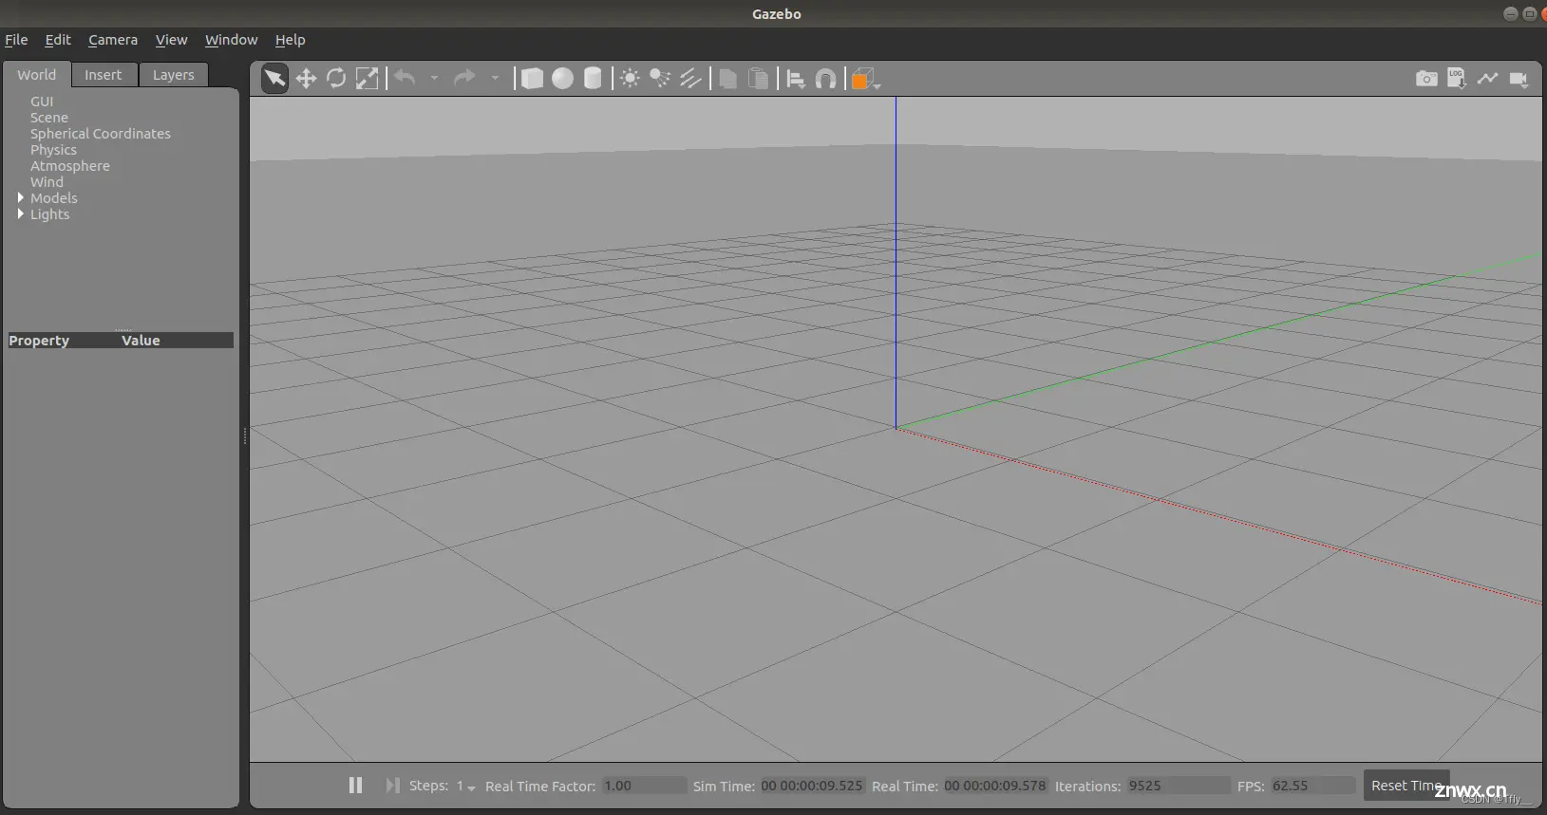Image resolution: width=1547 pixels, height=815 pixels.
Task: Insert a cylinder shape
Action: [x=593, y=78]
